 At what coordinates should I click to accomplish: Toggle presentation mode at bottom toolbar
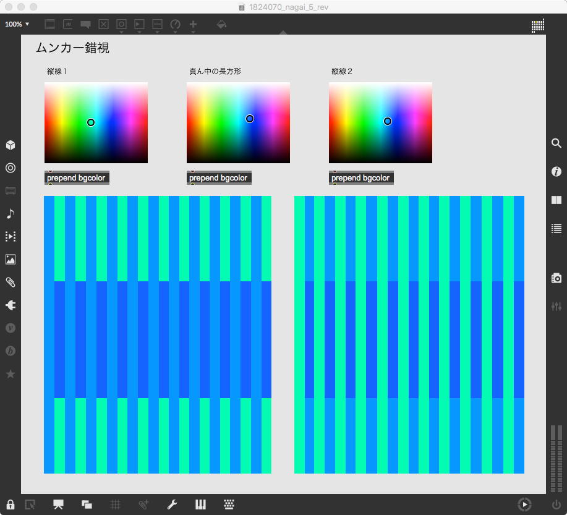(58, 504)
